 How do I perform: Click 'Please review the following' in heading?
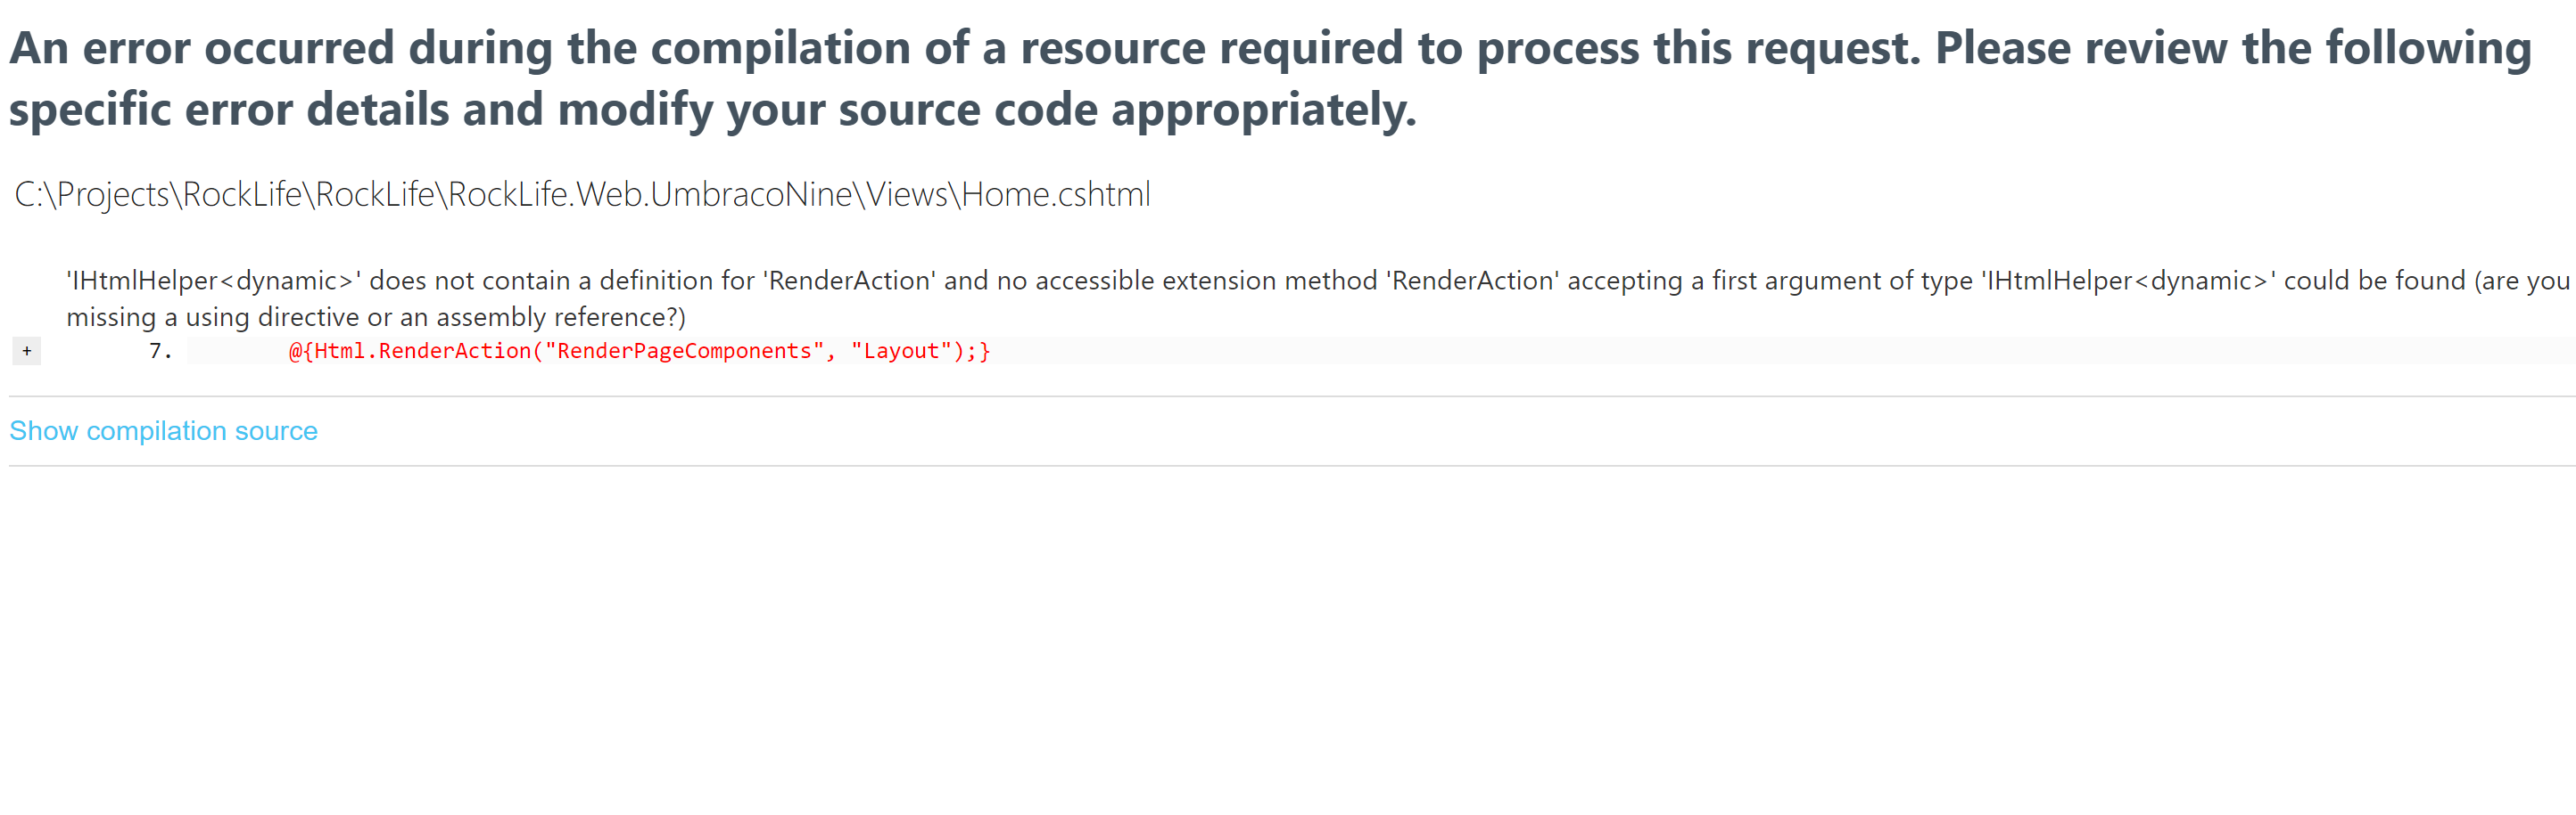[2233, 47]
